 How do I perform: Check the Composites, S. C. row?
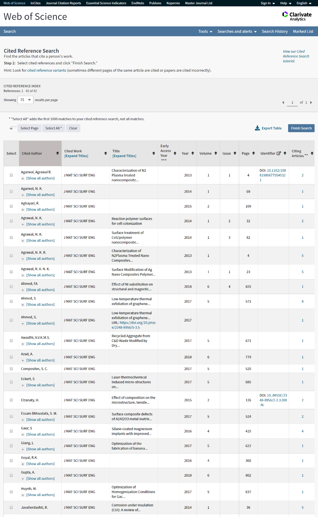(x=11, y=369)
